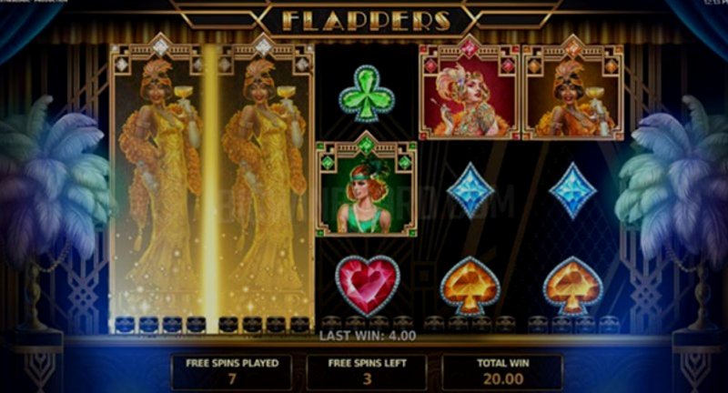Select the green-dressed redhead flapper tile
This screenshot has width=728, height=393.
click(x=367, y=185)
